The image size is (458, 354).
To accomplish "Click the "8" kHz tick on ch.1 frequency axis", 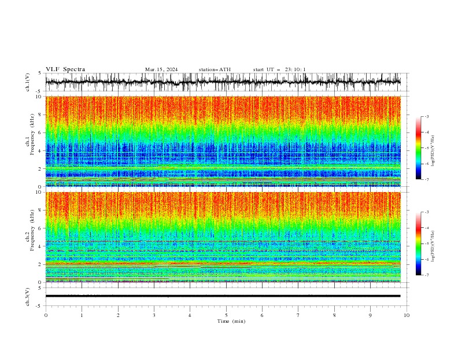I will pyautogui.click(x=40, y=115).
